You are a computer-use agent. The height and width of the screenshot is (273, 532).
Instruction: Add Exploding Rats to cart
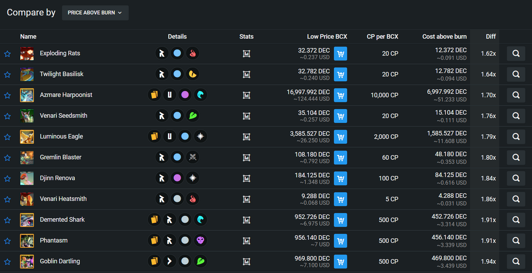340,54
